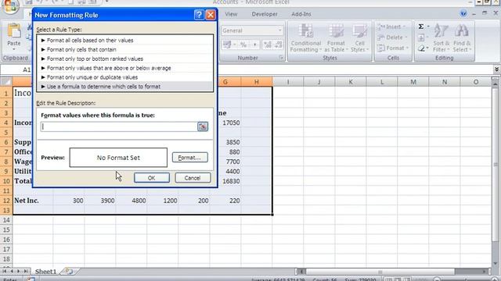This screenshot has width=501, height=281.
Task: Select 'Format all cells based on their values'
Action: [x=124, y=40]
